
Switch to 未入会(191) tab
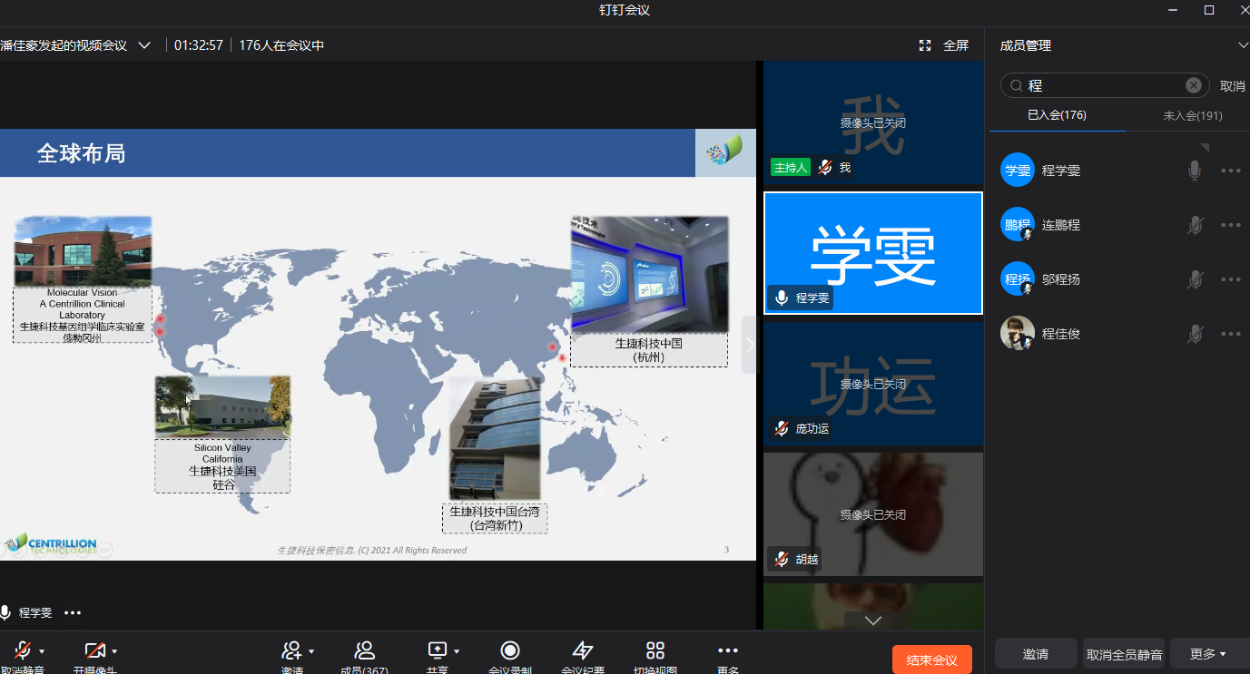click(1192, 115)
